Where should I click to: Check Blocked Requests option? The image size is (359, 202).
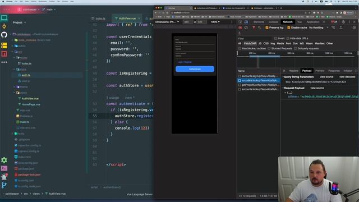point(269,49)
